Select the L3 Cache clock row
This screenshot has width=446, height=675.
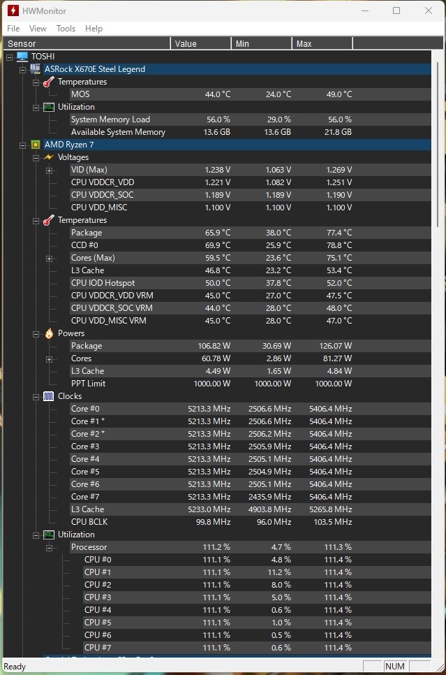(x=251, y=509)
